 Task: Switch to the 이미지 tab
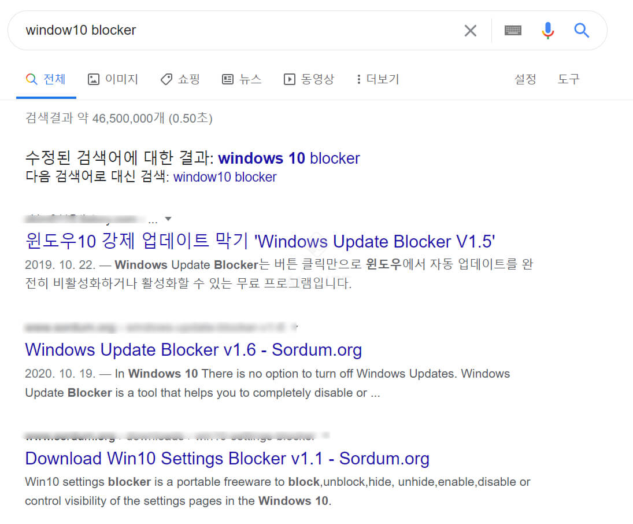pyautogui.click(x=113, y=79)
